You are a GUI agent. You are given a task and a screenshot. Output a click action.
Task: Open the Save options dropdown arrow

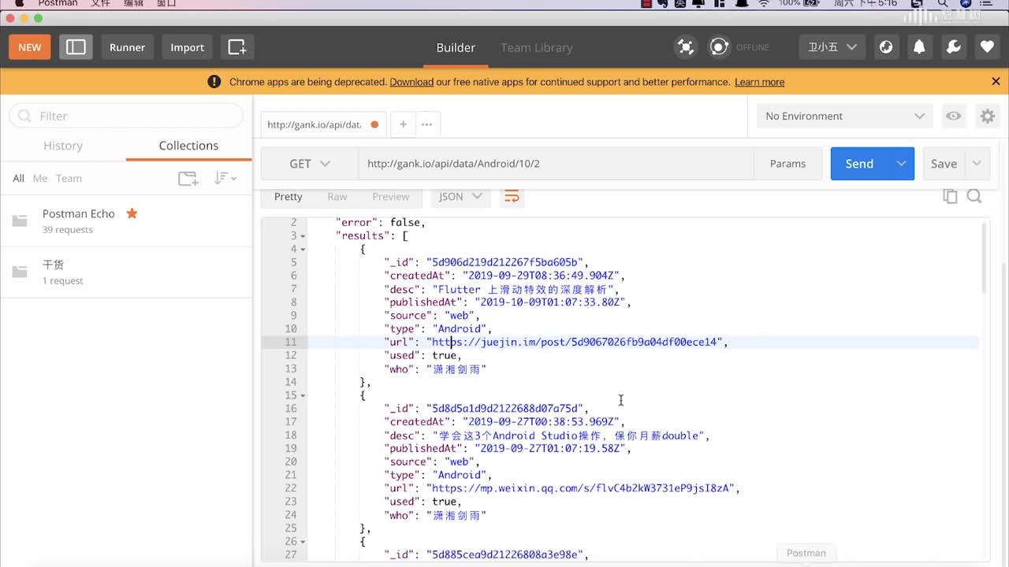coord(977,164)
